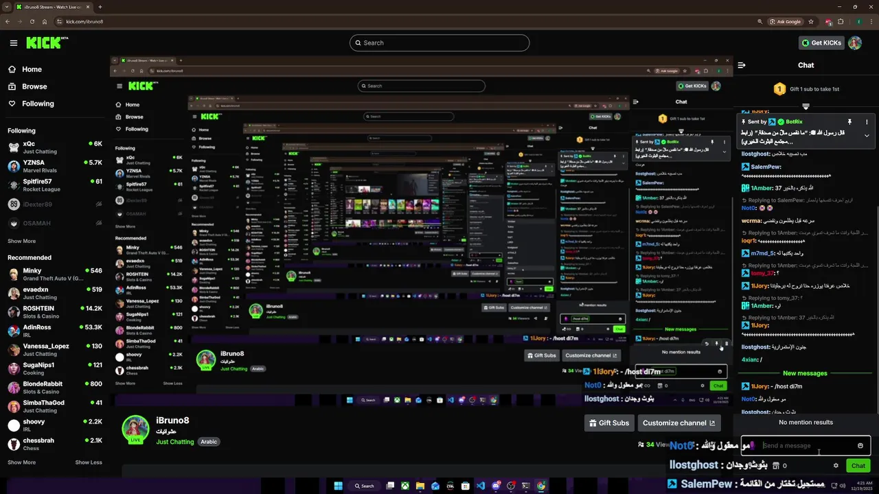Open xQc channel in Following list
The image size is (879, 494).
[x=55, y=148]
